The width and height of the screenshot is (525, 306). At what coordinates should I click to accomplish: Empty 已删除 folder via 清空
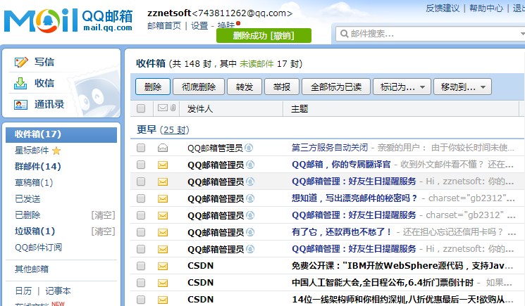point(103,215)
